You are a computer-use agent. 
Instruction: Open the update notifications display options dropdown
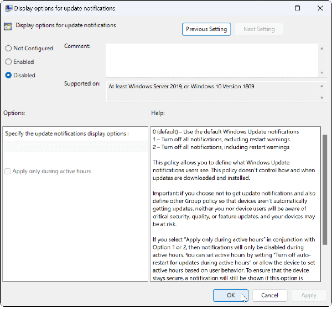tap(76, 147)
